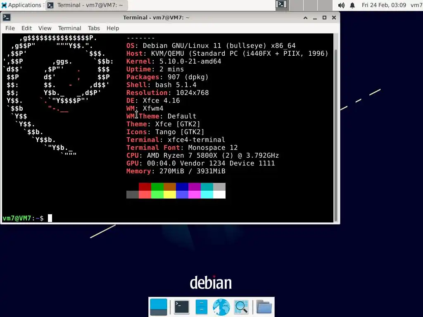
Task: Click the terminal prompt vm7@VM7
Action: (x=17, y=218)
